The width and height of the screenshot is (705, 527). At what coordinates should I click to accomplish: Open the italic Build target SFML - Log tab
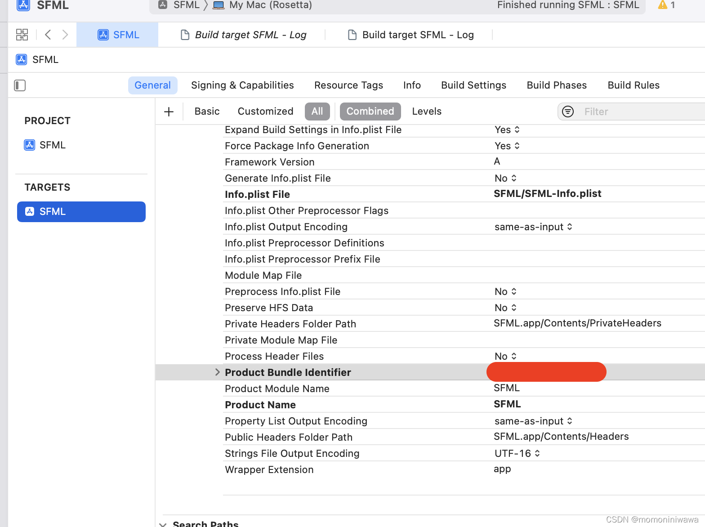coord(244,35)
